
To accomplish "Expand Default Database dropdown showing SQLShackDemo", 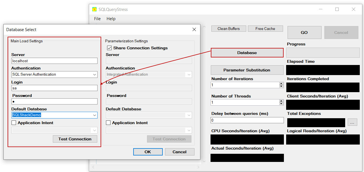I will pos(94,115).
